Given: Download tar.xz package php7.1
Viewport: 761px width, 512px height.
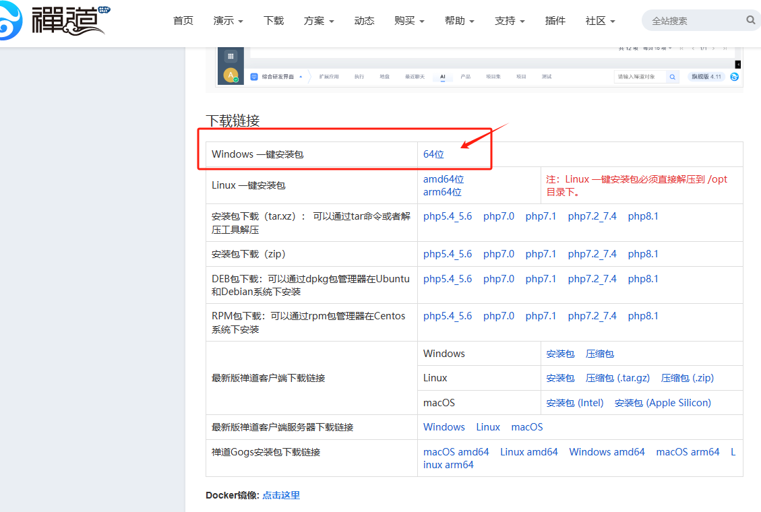Looking at the screenshot, I should tap(541, 216).
